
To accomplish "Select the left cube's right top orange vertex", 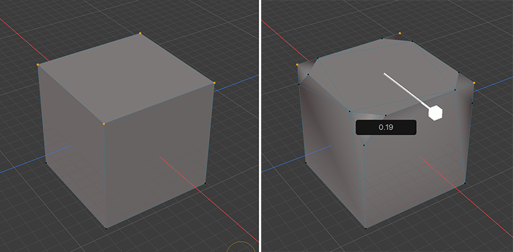I will (x=214, y=83).
